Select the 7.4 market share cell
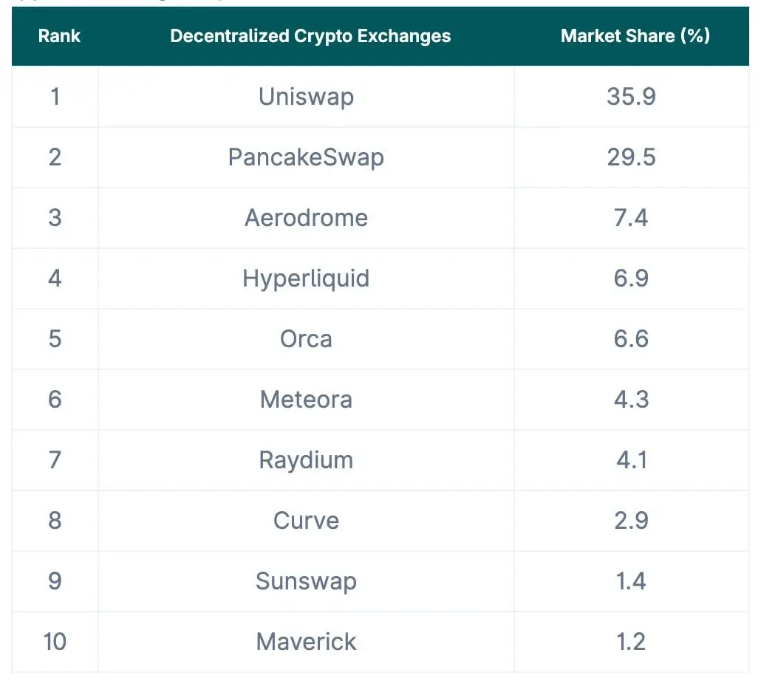Viewport: 761px width, 681px height. (x=632, y=218)
